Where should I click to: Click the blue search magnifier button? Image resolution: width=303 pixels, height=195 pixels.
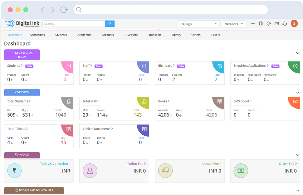[110, 24]
